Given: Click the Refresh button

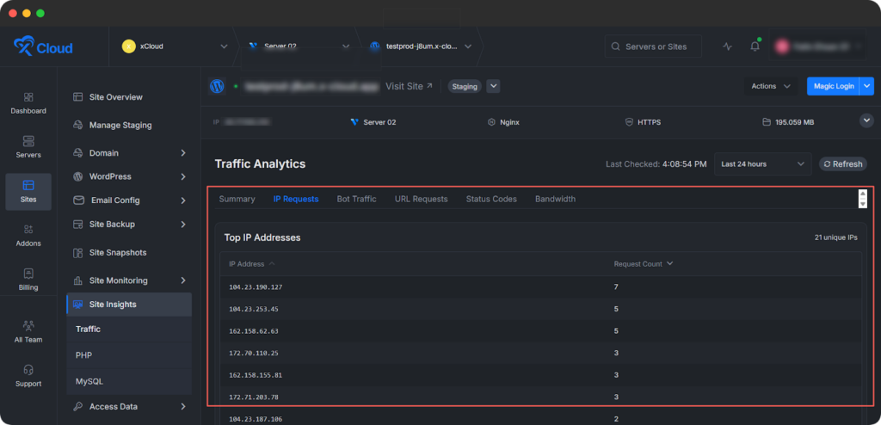Looking at the screenshot, I should coord(842,164).
